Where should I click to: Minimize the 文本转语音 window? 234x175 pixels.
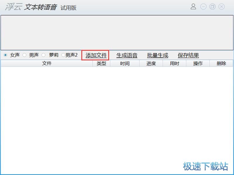pyautogui.click(x=203, y=7)
